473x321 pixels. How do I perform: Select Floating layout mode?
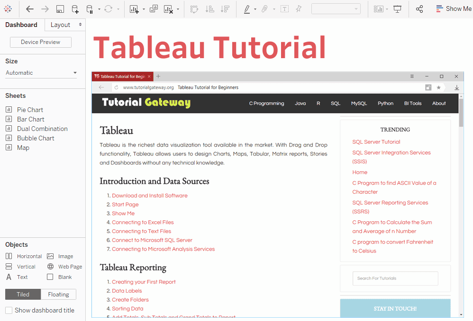click(x=58, y=294)
